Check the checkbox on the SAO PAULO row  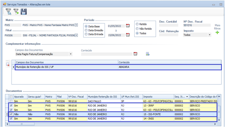tap(11, 101)
